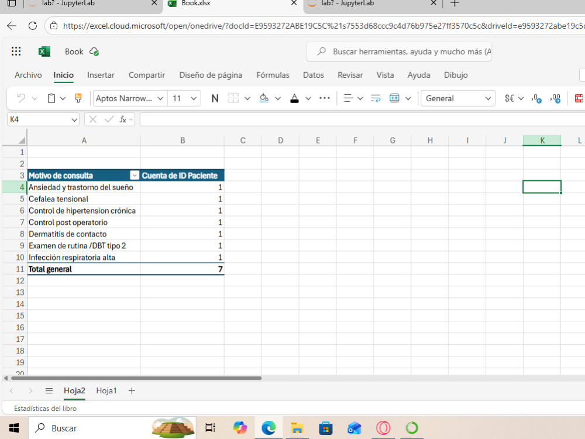Add a new sheet
Screen dimensions: 585x439
pyautogui.click(x=132, y=391)
